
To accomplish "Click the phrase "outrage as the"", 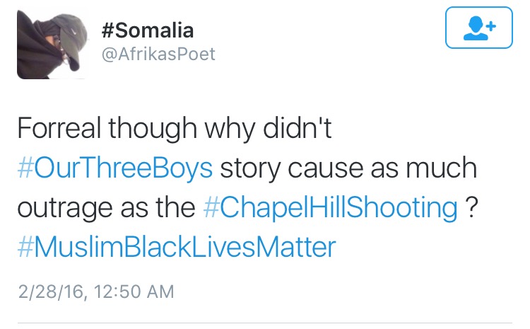I will [x=105, y=208].
